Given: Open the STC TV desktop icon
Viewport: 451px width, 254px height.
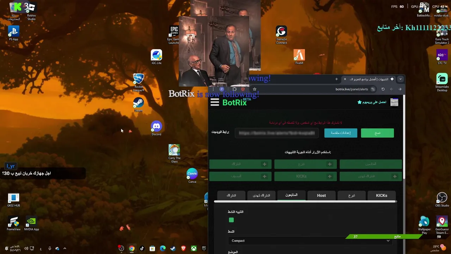Looking at the screenshot, I should coord(442,57).
